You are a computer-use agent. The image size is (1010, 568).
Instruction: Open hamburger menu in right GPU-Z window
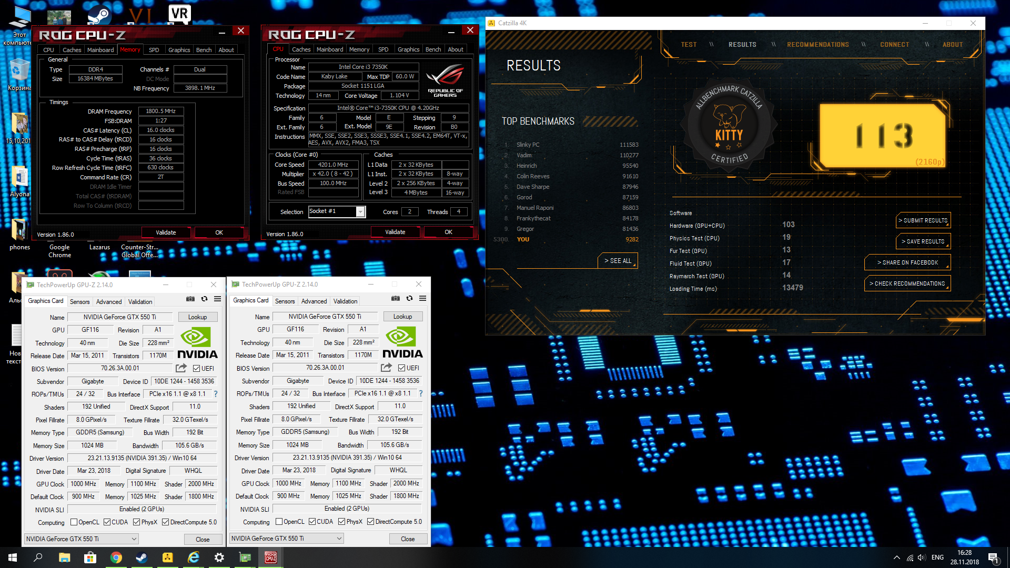coord(422,298)
